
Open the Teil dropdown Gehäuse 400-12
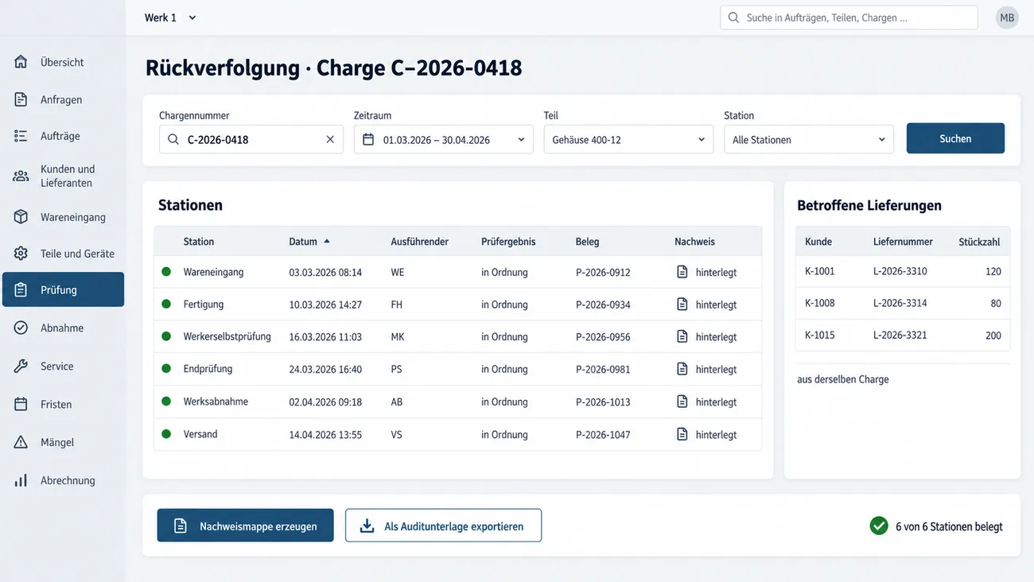tap(628, 139)
